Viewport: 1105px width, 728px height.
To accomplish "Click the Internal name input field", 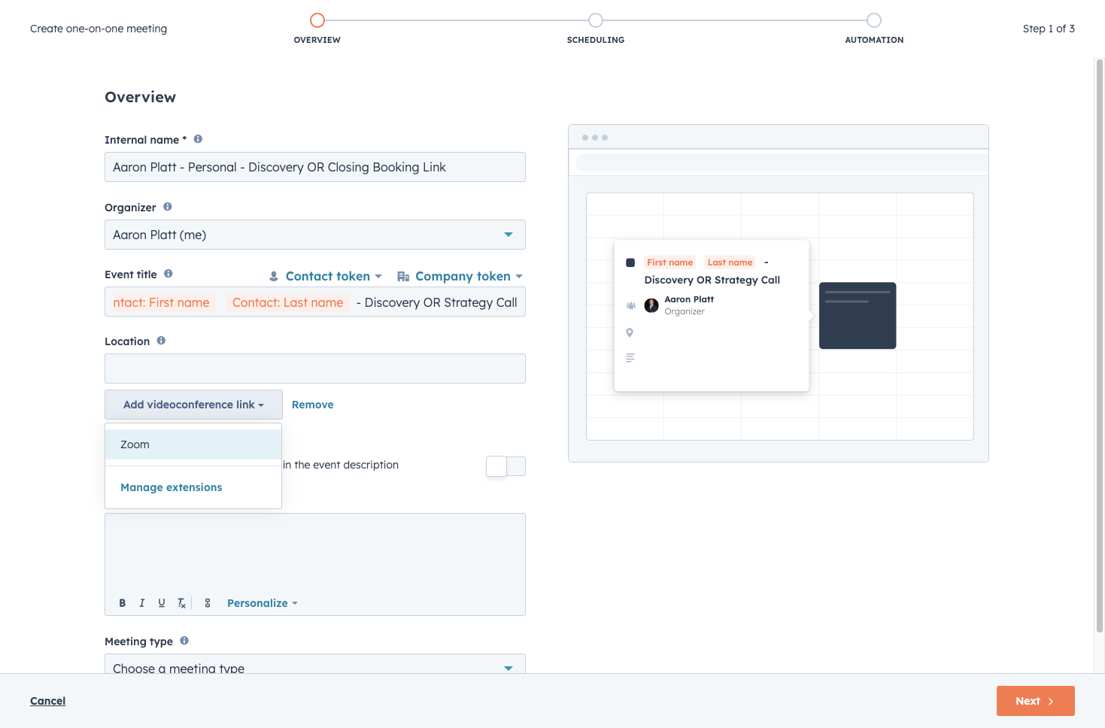I will (315, 167).
